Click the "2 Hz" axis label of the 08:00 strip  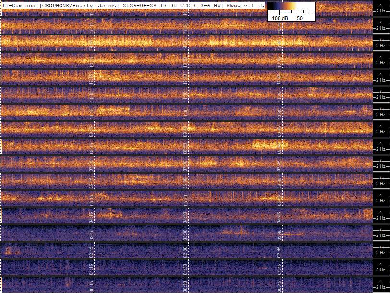pyautogui.click(x=381, y=149)
